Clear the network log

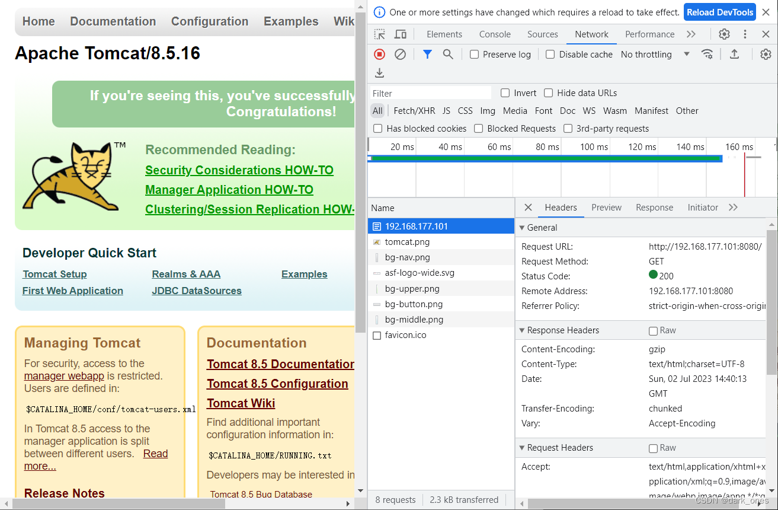click(x=401, y=54)
